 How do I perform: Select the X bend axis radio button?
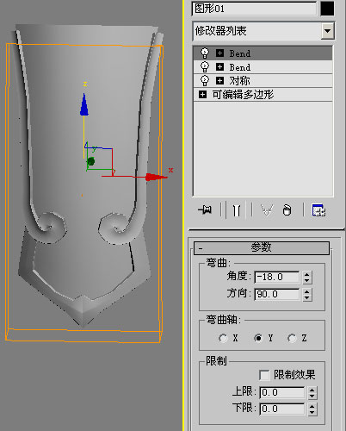(223, 338)
